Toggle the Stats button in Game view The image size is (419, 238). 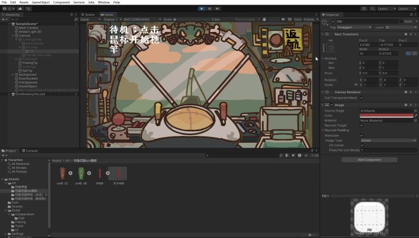(298, 19)
